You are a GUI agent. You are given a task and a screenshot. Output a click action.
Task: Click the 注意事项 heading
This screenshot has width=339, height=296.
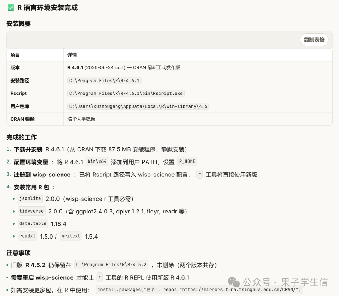click(19, 253)
